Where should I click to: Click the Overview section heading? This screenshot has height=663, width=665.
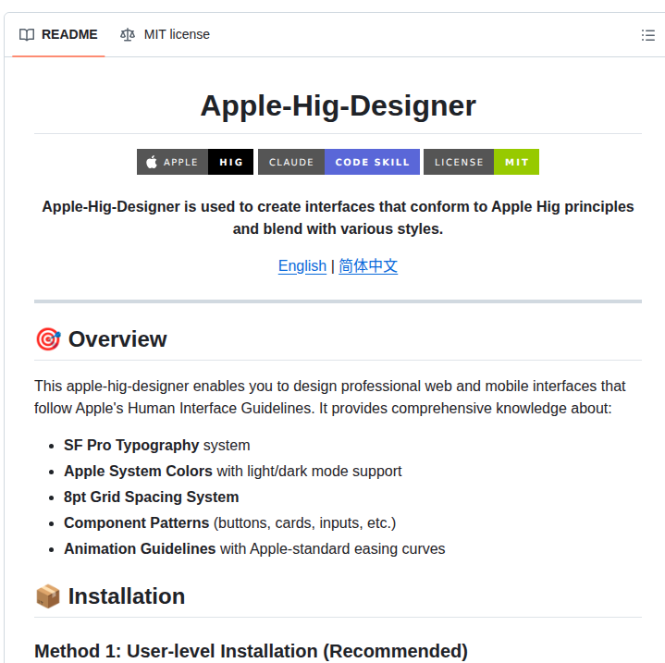(x=117, y=339)
